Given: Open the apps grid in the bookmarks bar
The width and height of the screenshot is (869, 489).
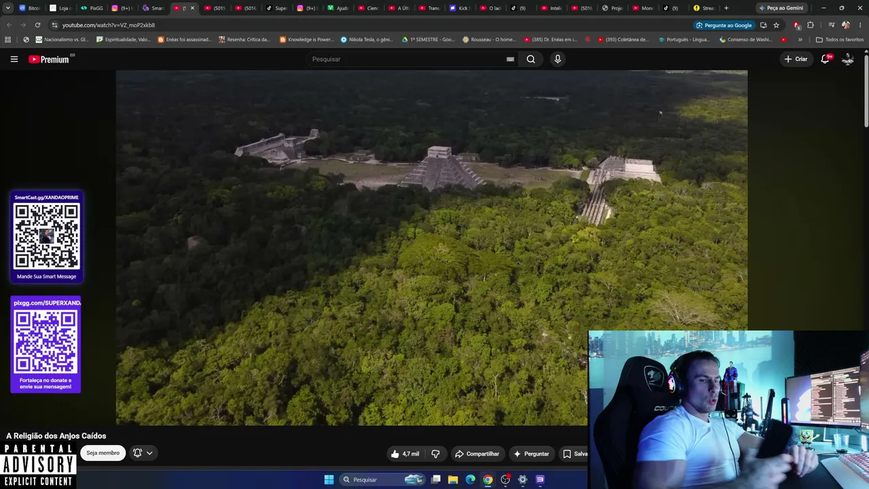Looking at the screenshot, I should point(8,39).
